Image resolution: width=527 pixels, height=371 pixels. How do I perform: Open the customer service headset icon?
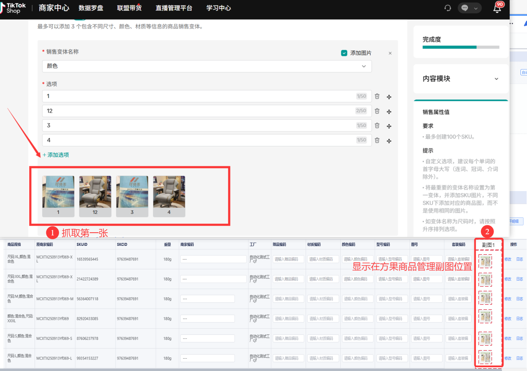447,8
